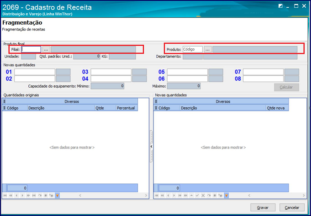Click goto-bookmark star in Novas quantidades navigator

(221, 195)
